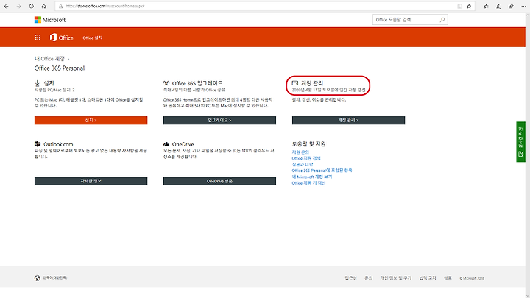Click the OneDrive heading text
Viewport: 530px width, 298px height.
tap(183, 144)
